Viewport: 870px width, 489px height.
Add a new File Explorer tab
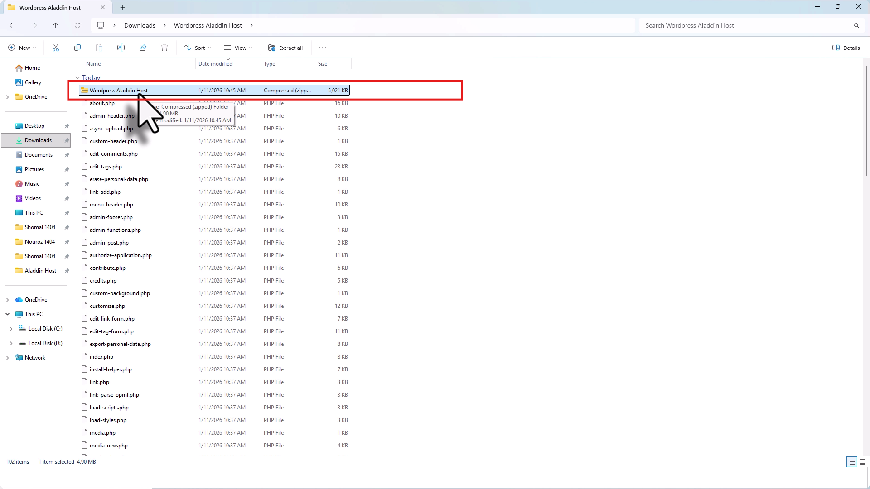point(122,7)
